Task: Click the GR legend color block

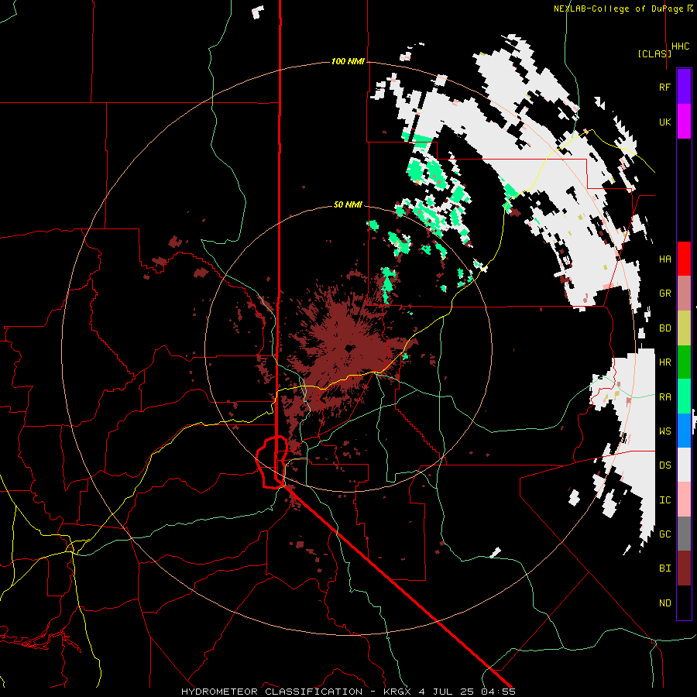Action: (684, 293)
